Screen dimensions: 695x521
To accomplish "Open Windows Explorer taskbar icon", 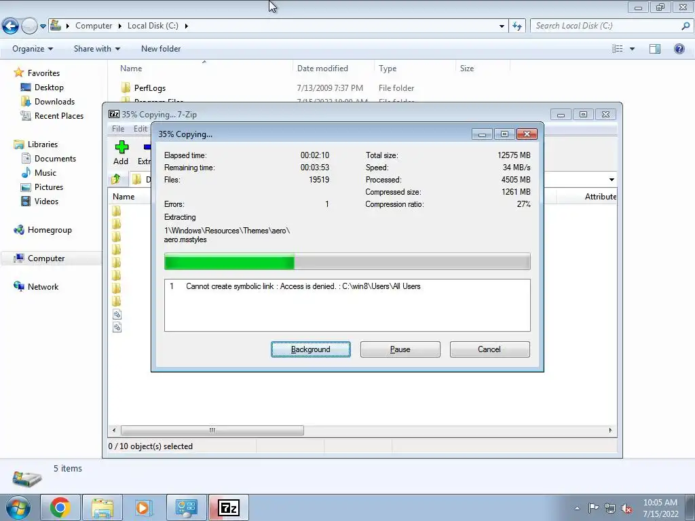I will [x=102, y=507].
